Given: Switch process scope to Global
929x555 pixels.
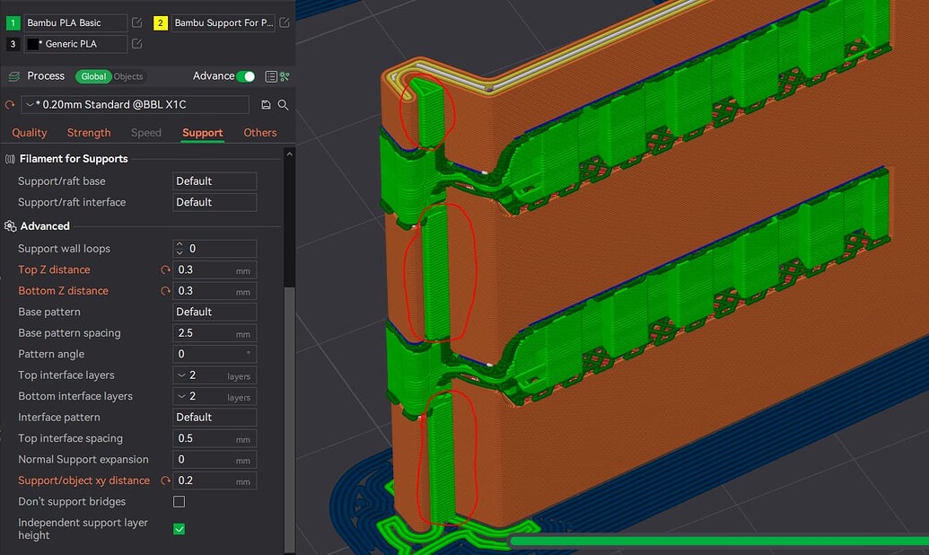Looking at the screenshot, I should (93, 76).
